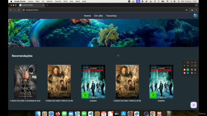
Task: Bookmark this page with the star icon
Action: click(186, 10)
